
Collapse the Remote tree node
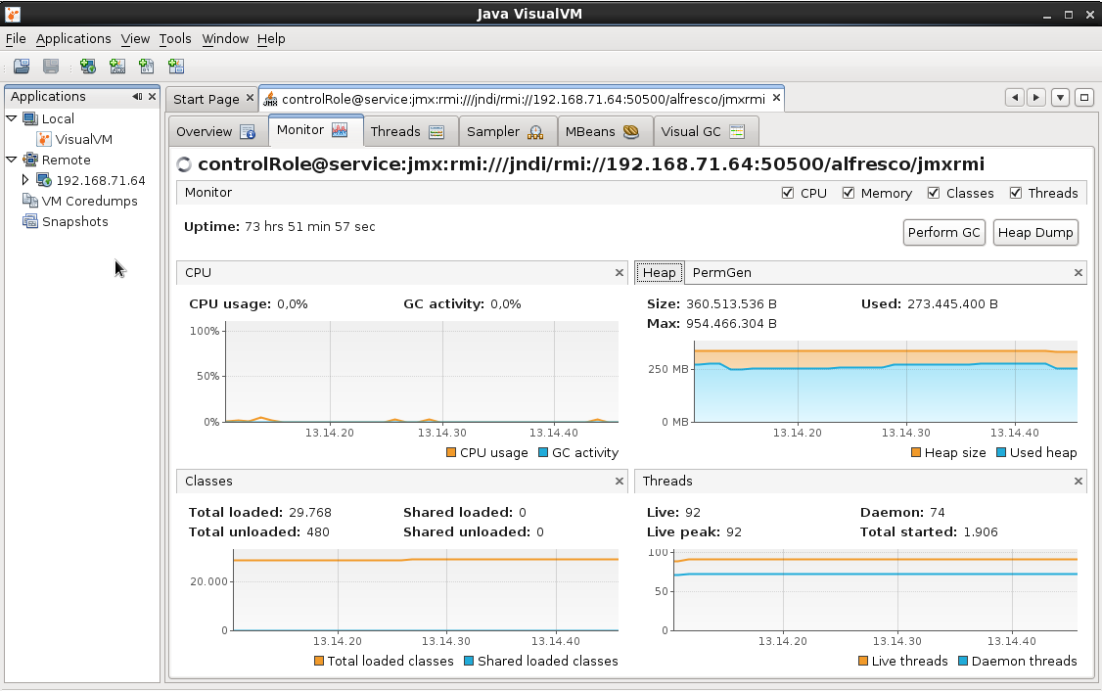click(11, 160)
